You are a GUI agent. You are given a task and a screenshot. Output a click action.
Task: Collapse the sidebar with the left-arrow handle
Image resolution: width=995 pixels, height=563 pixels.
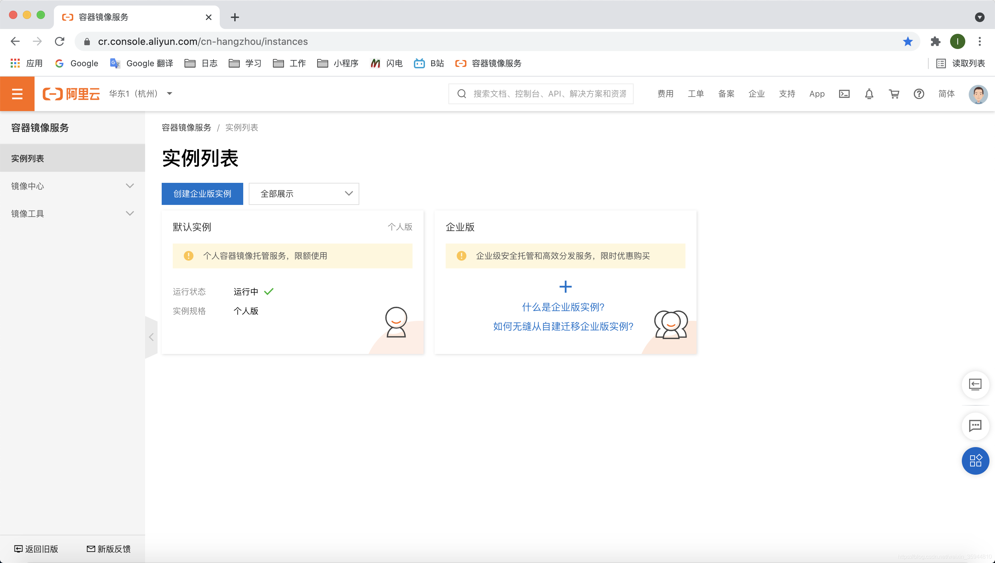[x=151, y=337]
